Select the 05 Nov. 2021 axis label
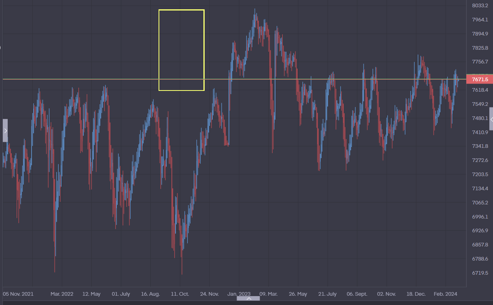This screenshot has height=305, width=493. [x=18, y=294]
